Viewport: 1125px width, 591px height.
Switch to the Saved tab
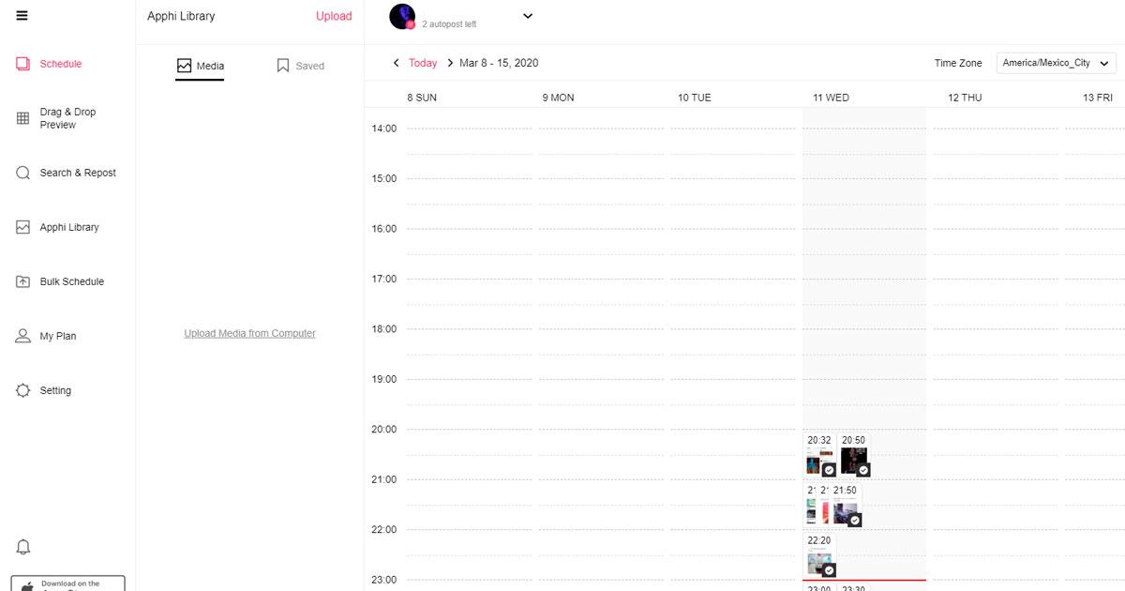click(300, 67)
